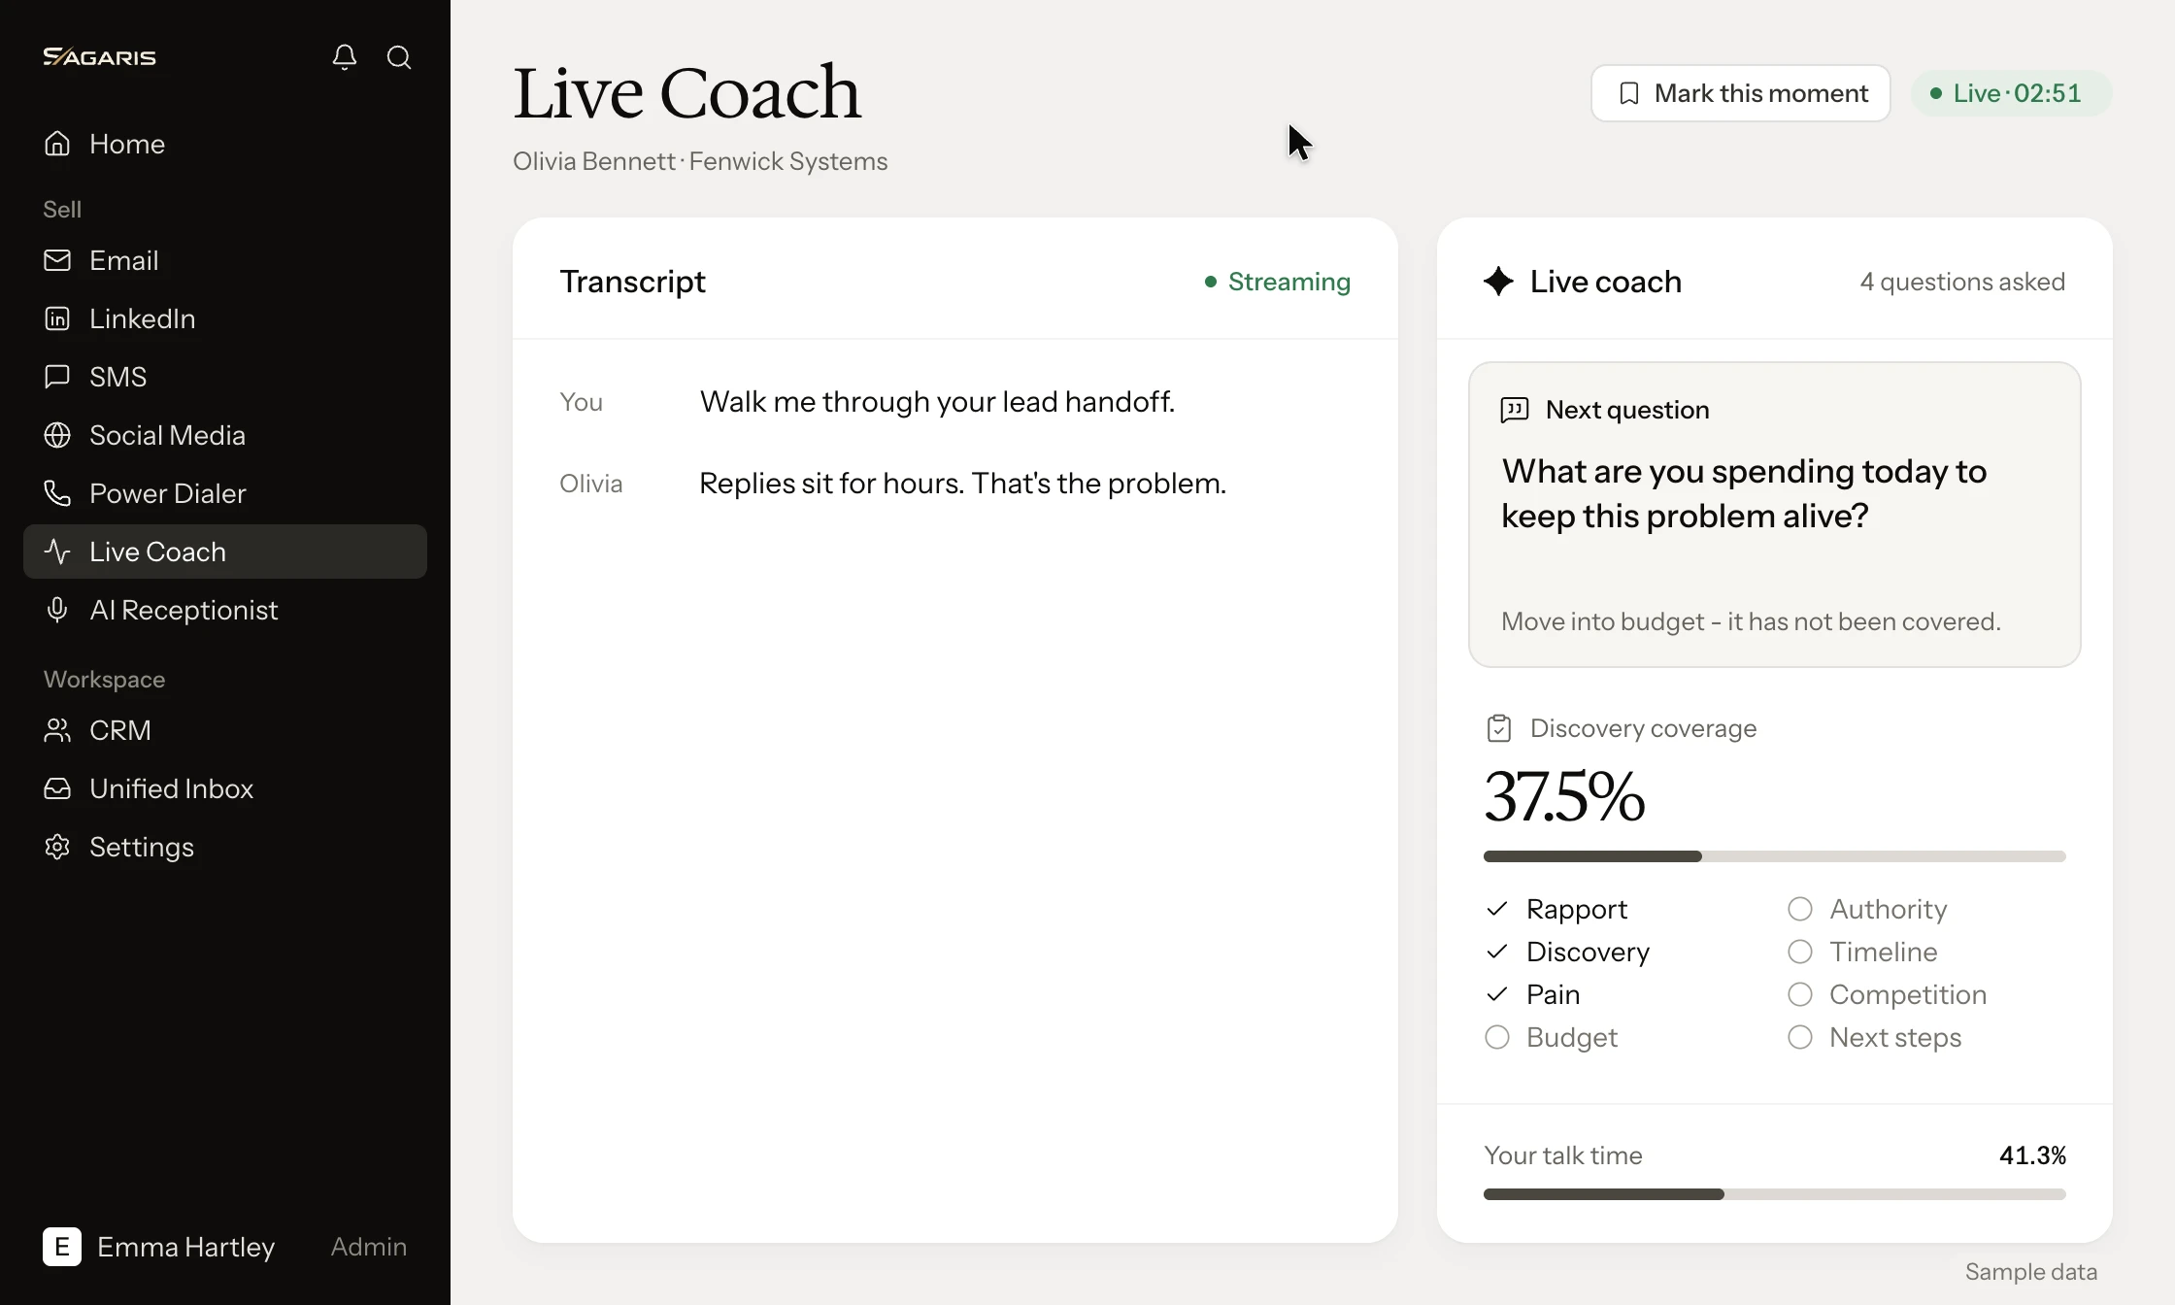Click the Unified Inbox tray icon
This screenshot has height=1305, width=2175.
coord(57,788)
